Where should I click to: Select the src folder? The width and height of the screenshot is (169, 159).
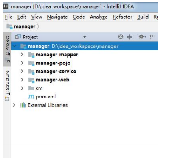39,88
